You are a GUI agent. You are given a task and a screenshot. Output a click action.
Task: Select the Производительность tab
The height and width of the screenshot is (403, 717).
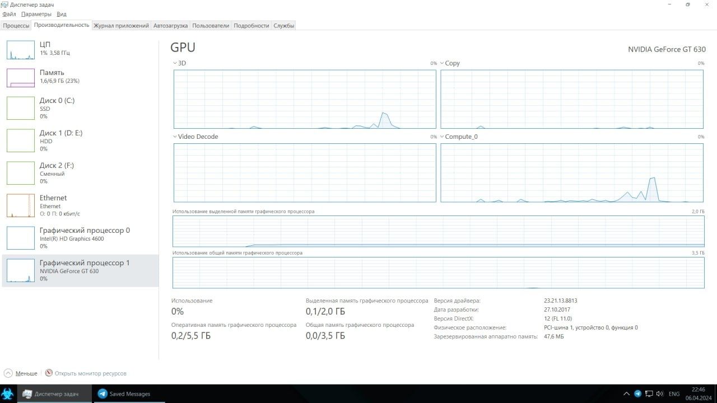(x=62, y=25)
